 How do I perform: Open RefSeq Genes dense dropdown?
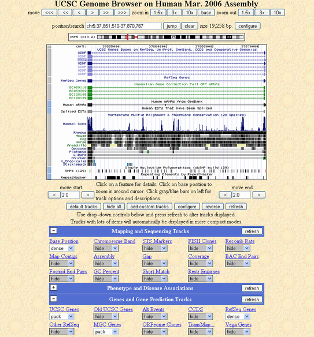click(238, 317)
